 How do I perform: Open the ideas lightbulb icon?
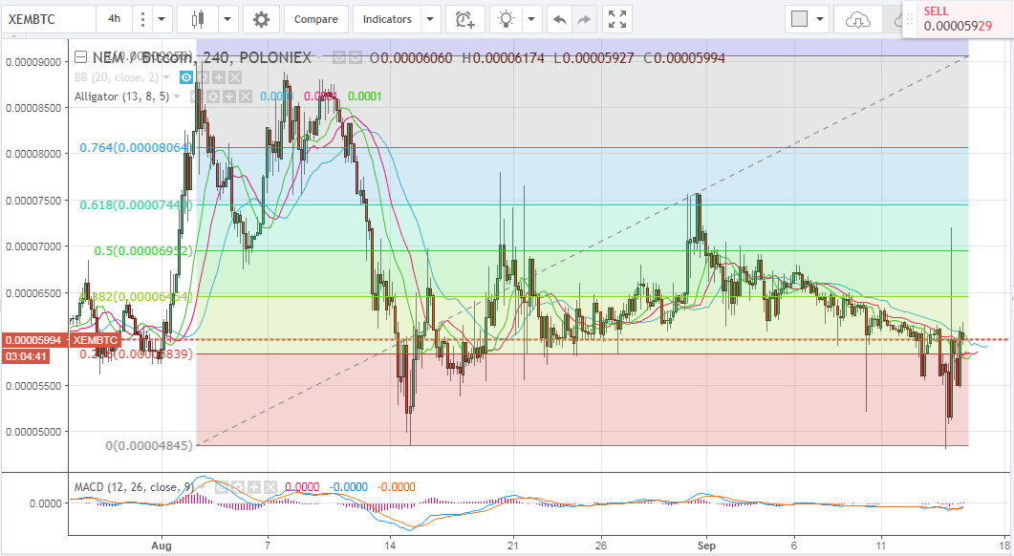(x=506, y=19)
